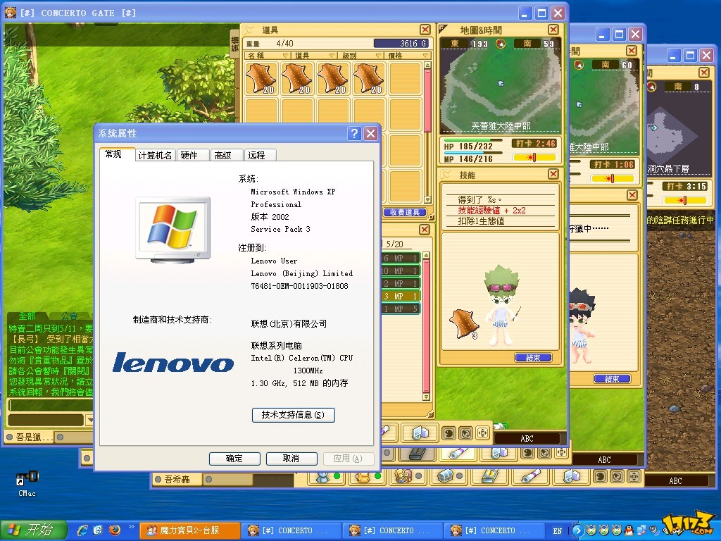
Task: Expand hidden quick launch icons with the chevron
Action: click(132, 527)
